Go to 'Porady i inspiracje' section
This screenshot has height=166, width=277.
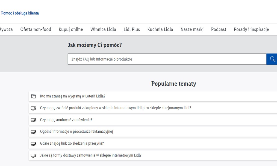(251, 29)
